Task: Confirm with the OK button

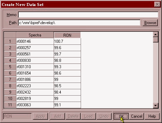Action: (x=121, y=116)
